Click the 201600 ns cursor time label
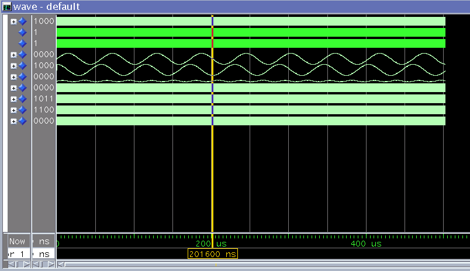Image resolution: width=470 pixels, height=271 pixels. coord(213,254)
